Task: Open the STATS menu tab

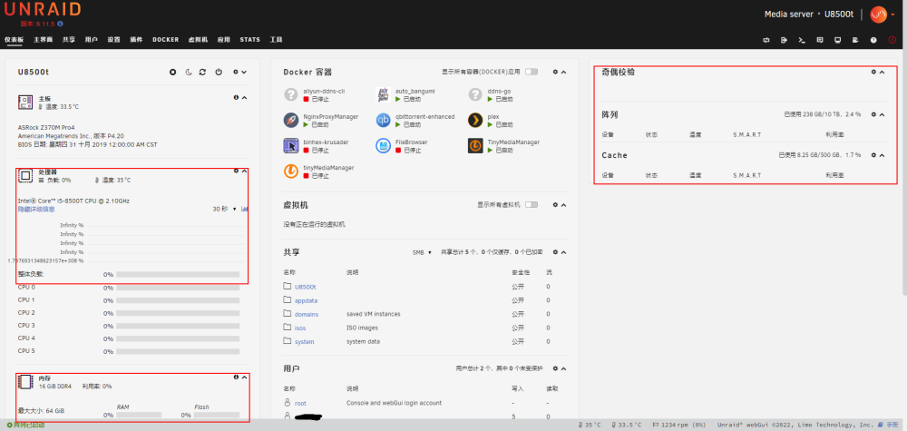Action: 250,40
